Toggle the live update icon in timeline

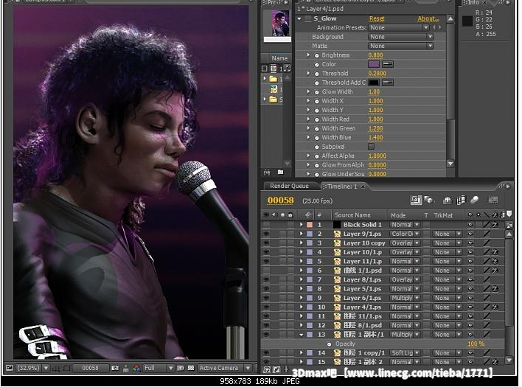click(416, 200)
